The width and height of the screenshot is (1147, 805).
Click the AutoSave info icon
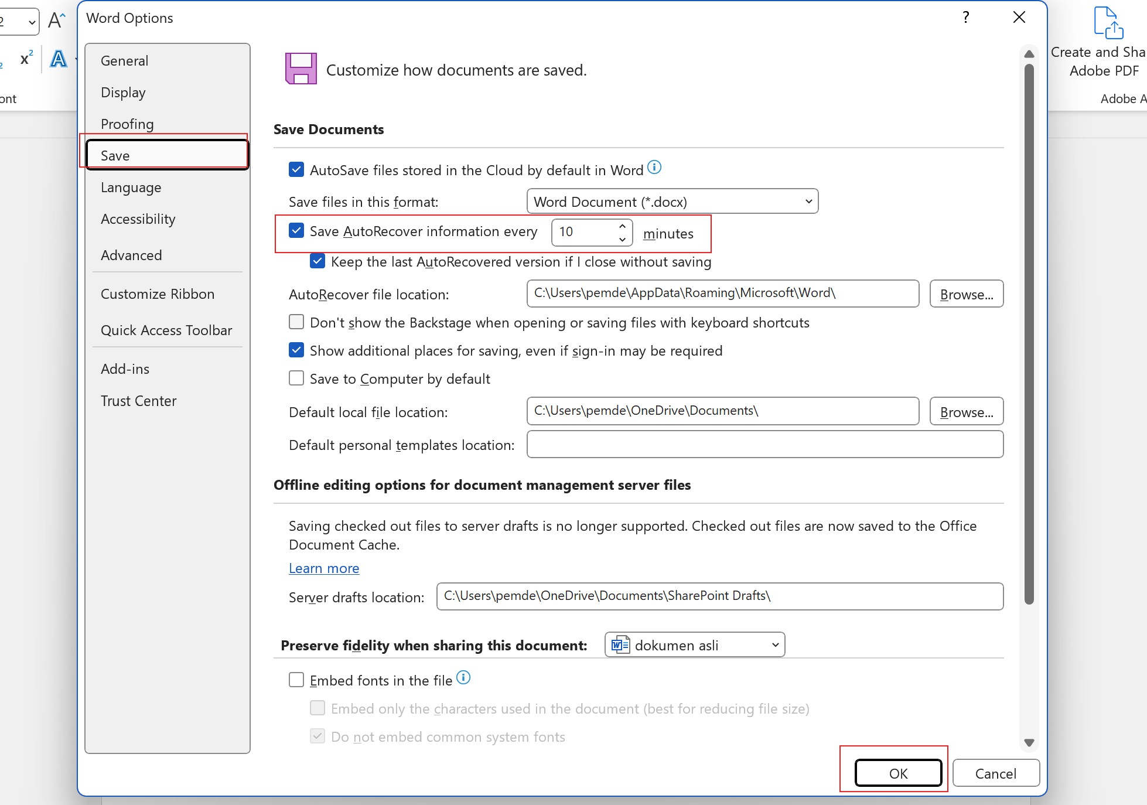pos(654,168)
